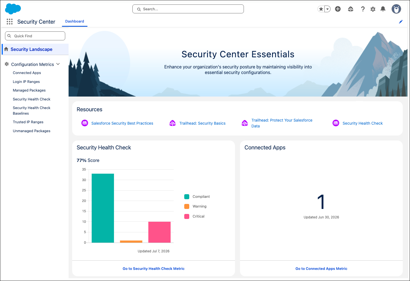Open Security Health Check sidebar item
Screen dimensions: 410x281
31,99
